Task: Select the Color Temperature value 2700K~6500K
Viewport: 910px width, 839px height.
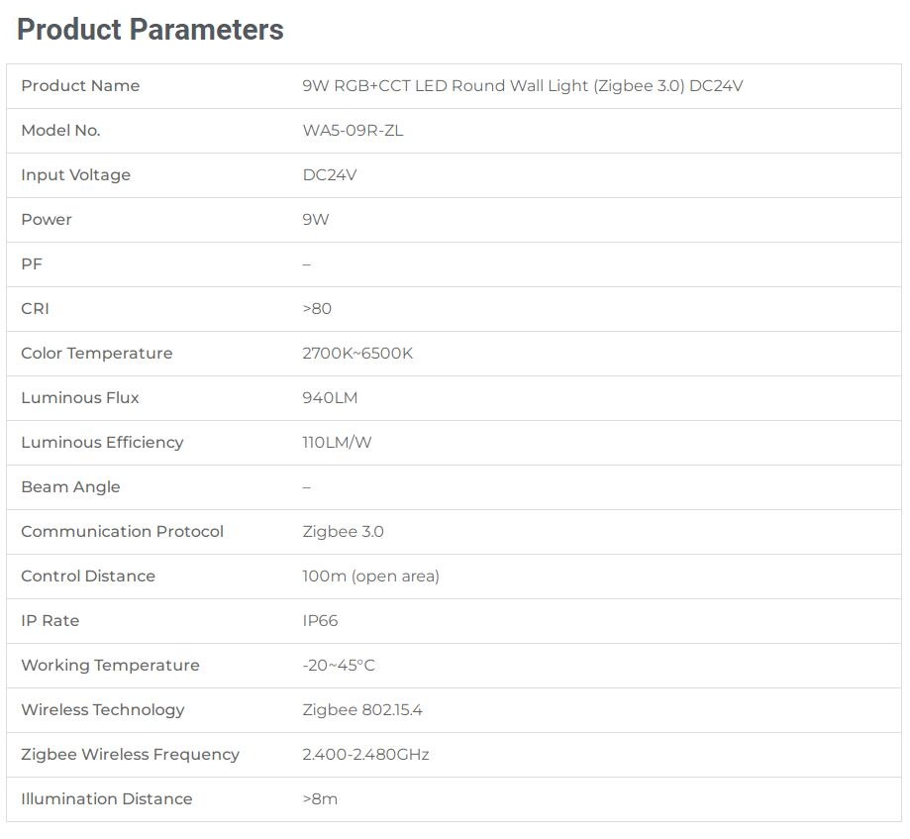Action: pos(357,354)
